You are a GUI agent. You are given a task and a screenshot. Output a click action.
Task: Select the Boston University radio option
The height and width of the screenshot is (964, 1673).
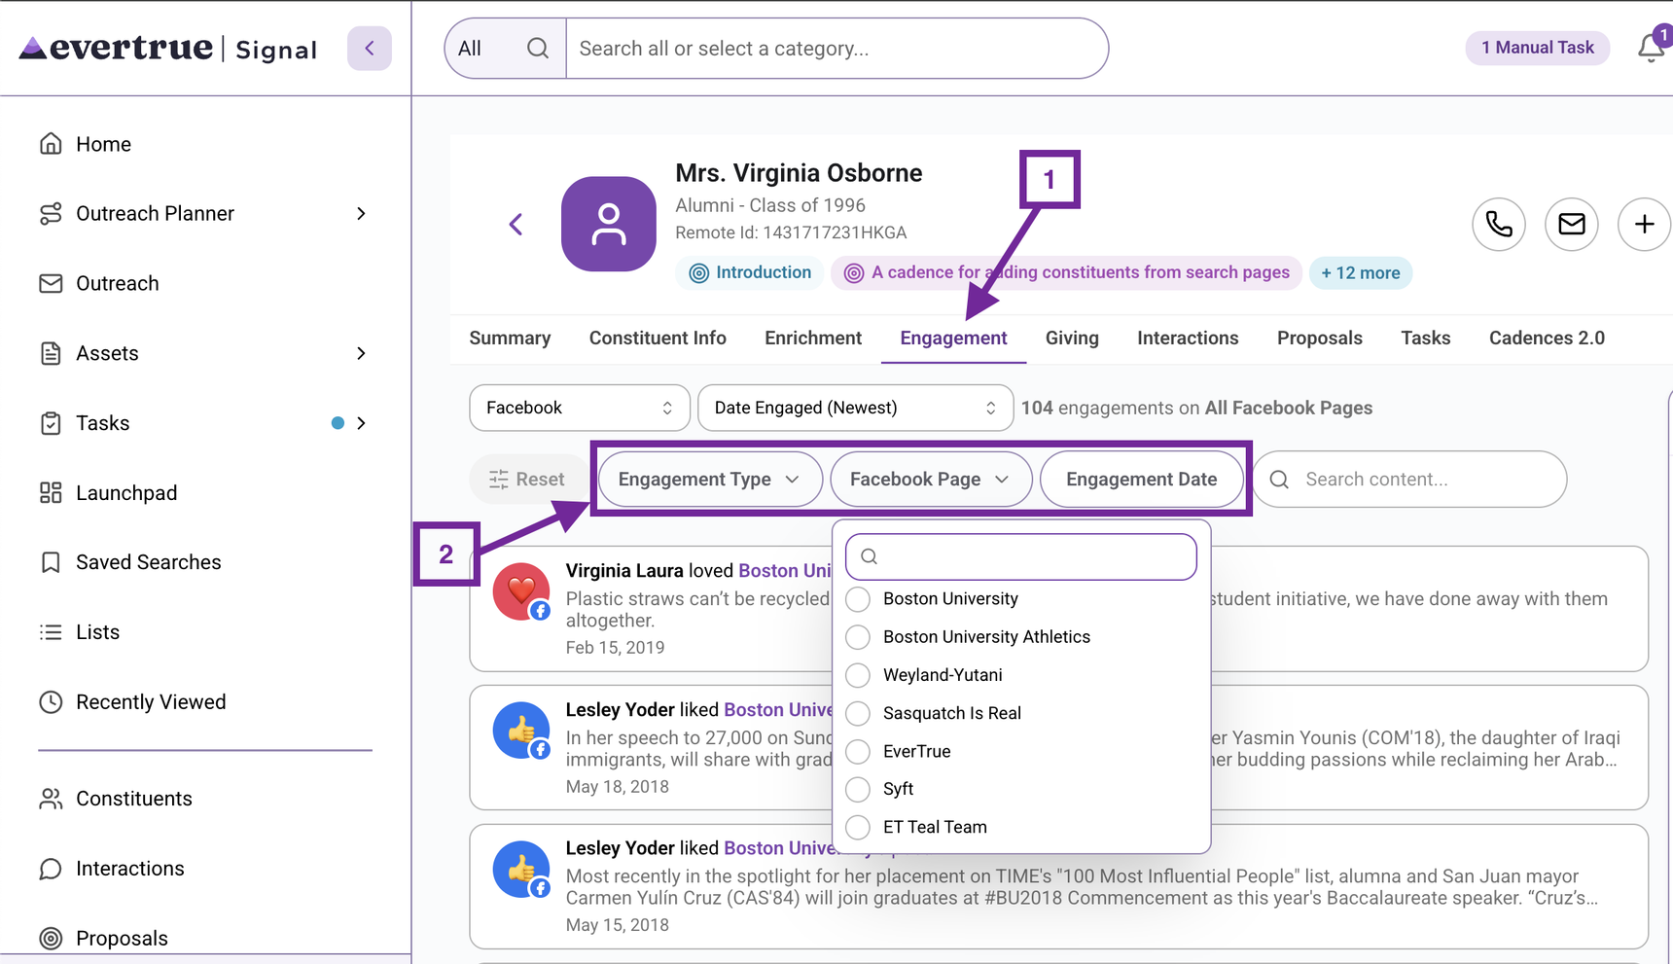click(858, 599)
